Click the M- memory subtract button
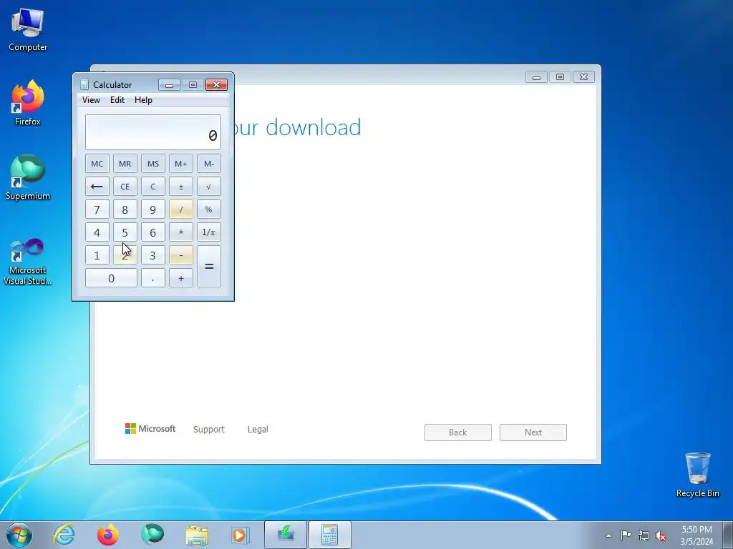The image size is (733, 549). coord(209,164)
